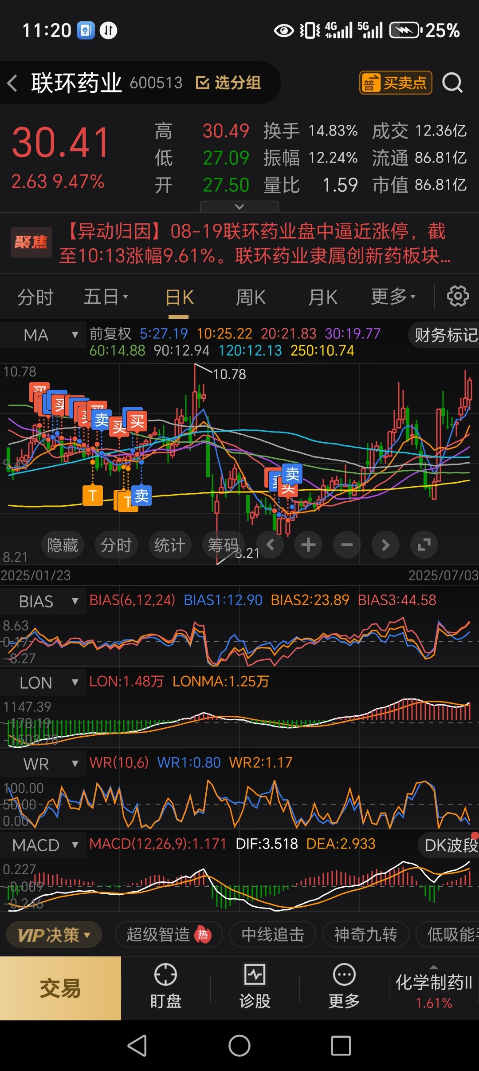
Task: Open the BIAS indicator dropdown
Action: [43, 602]
